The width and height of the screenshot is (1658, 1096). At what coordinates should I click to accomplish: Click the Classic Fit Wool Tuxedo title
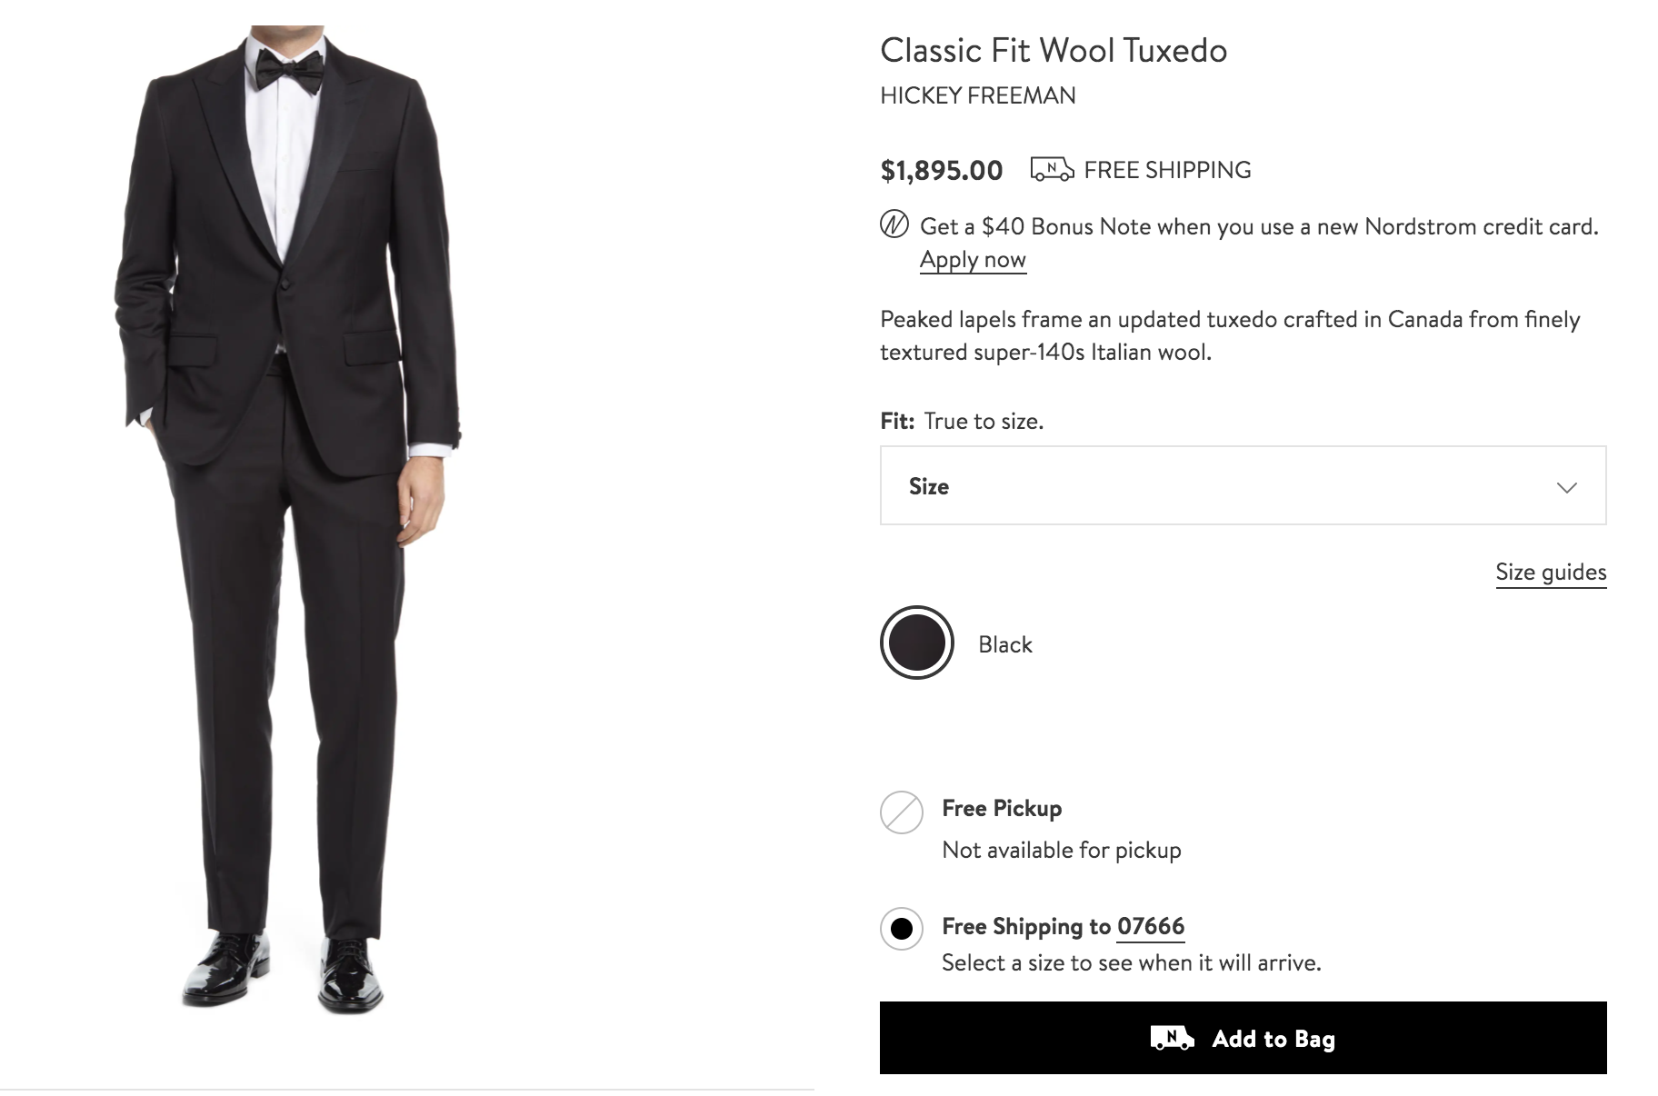point(1053,51)
